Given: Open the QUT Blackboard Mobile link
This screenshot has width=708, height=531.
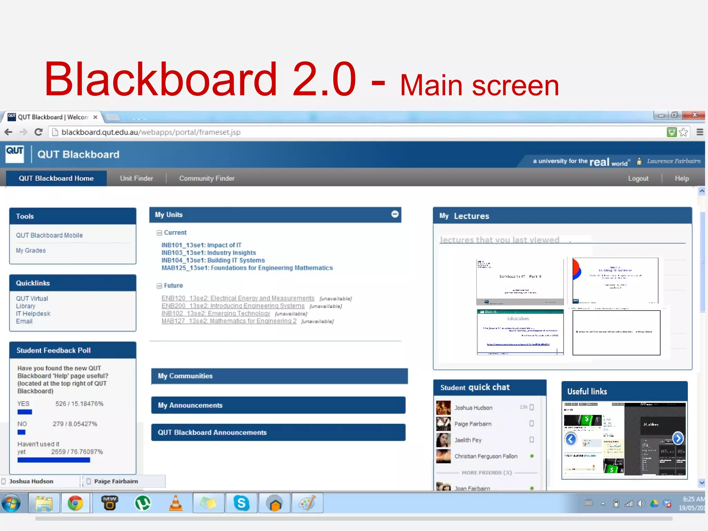Looking at the screenshot, I should coord(49,235).
